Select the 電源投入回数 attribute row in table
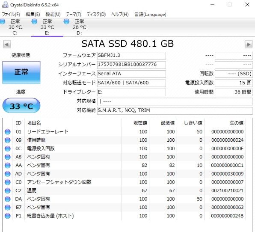Image resolution: width=255 pixels, height=232 pixels. coord(124,149)
